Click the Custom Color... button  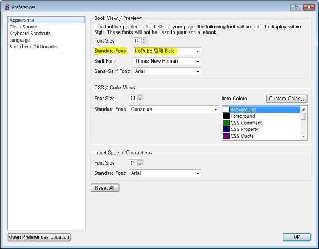coord(287,99)
